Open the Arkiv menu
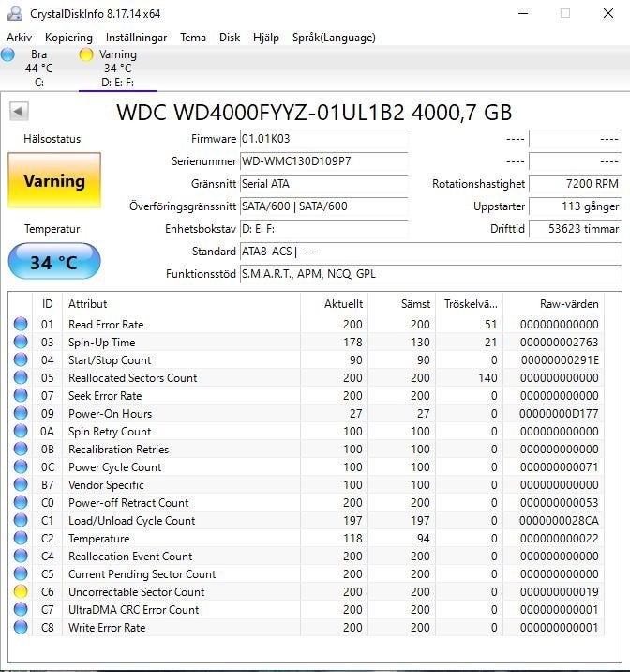630x672 pixels. 20,38
